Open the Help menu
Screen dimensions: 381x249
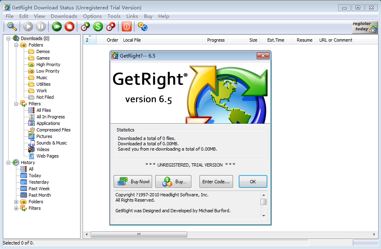(x=164, y=16)
